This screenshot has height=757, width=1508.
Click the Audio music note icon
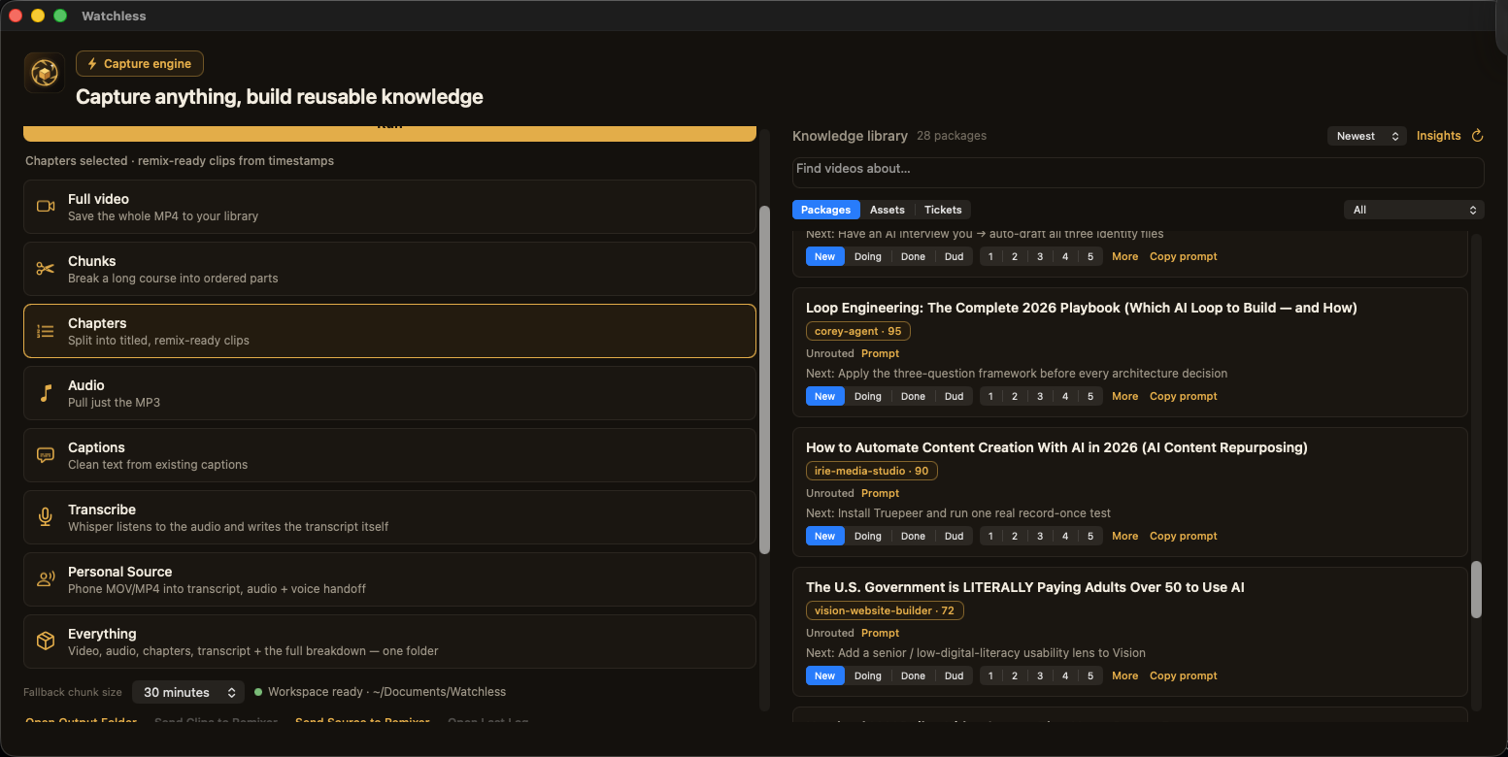(x=46, y=393)
